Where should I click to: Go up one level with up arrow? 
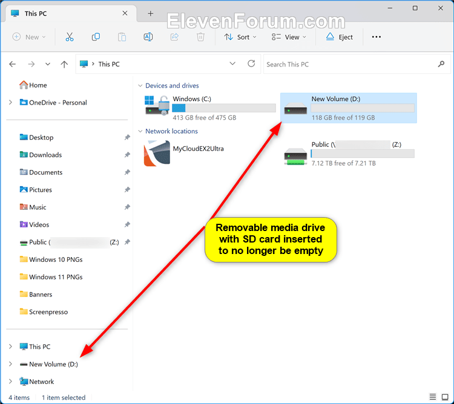click(x=64, y=64)
